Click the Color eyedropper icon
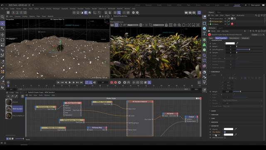266x150 pixels. pyautogui.click(x=237, y=43)
